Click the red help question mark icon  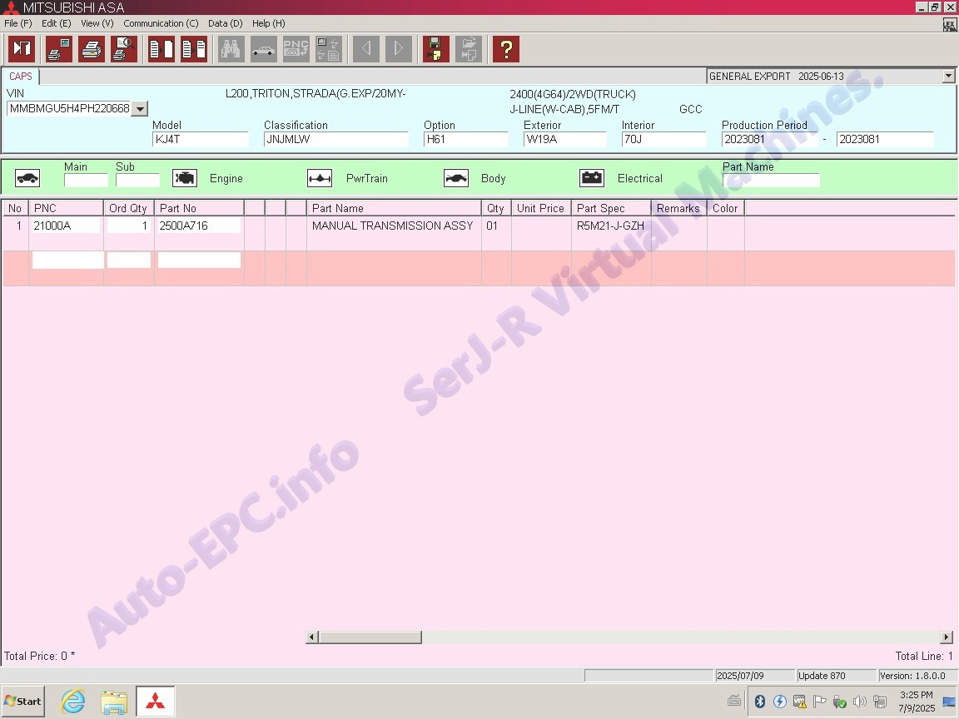[505, 49]
